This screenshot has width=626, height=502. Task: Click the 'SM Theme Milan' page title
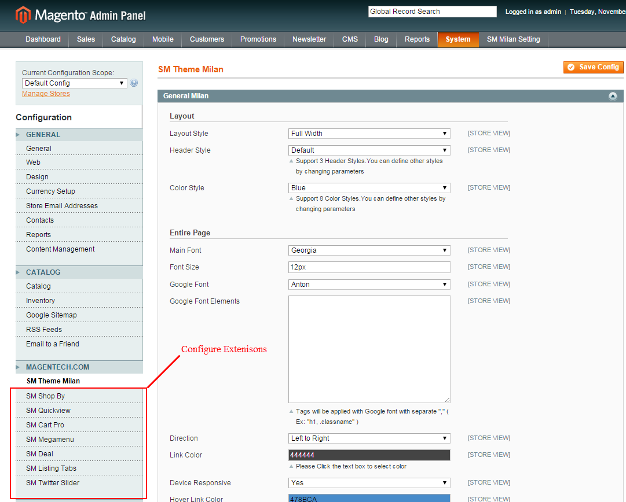[191, 69]
